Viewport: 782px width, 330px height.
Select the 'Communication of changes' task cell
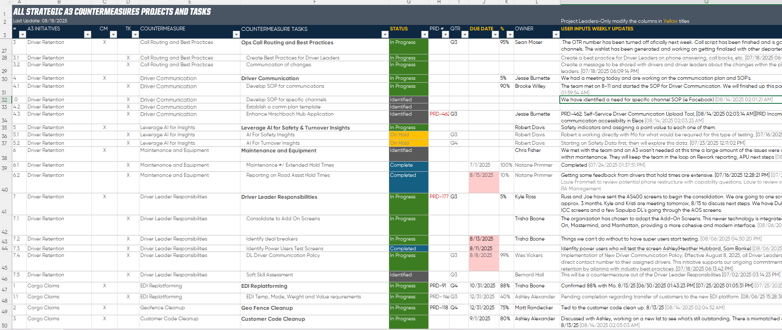(x=314, y=68)
